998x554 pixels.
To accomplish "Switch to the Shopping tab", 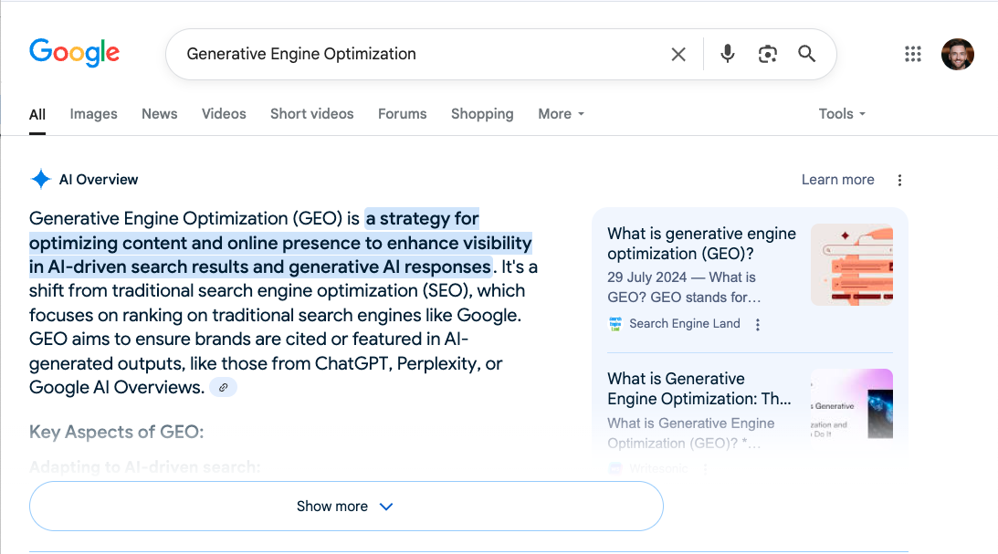I will pos(482,114).
